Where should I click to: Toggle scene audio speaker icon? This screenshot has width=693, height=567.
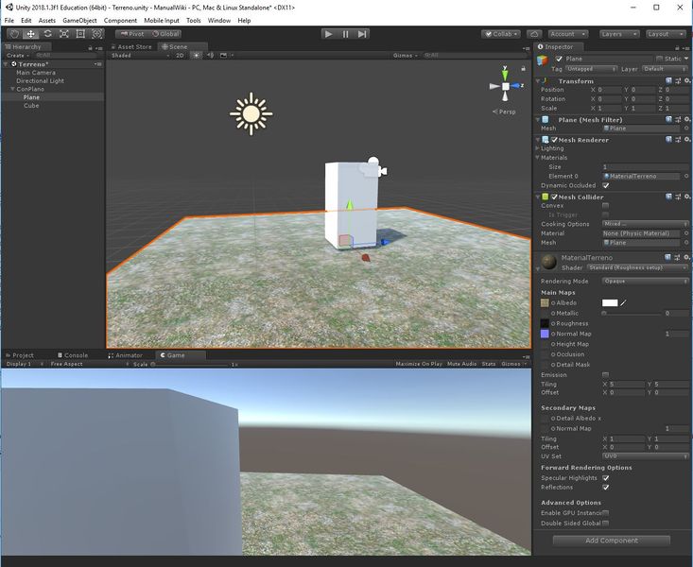(210, 55)
